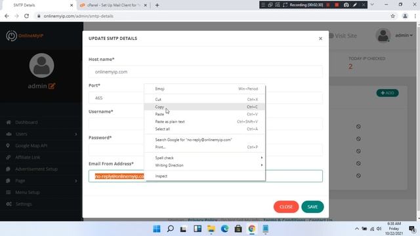Viewport: 420px width, 236px height.
Task: Reload the current page
Action: click(26, 16)
